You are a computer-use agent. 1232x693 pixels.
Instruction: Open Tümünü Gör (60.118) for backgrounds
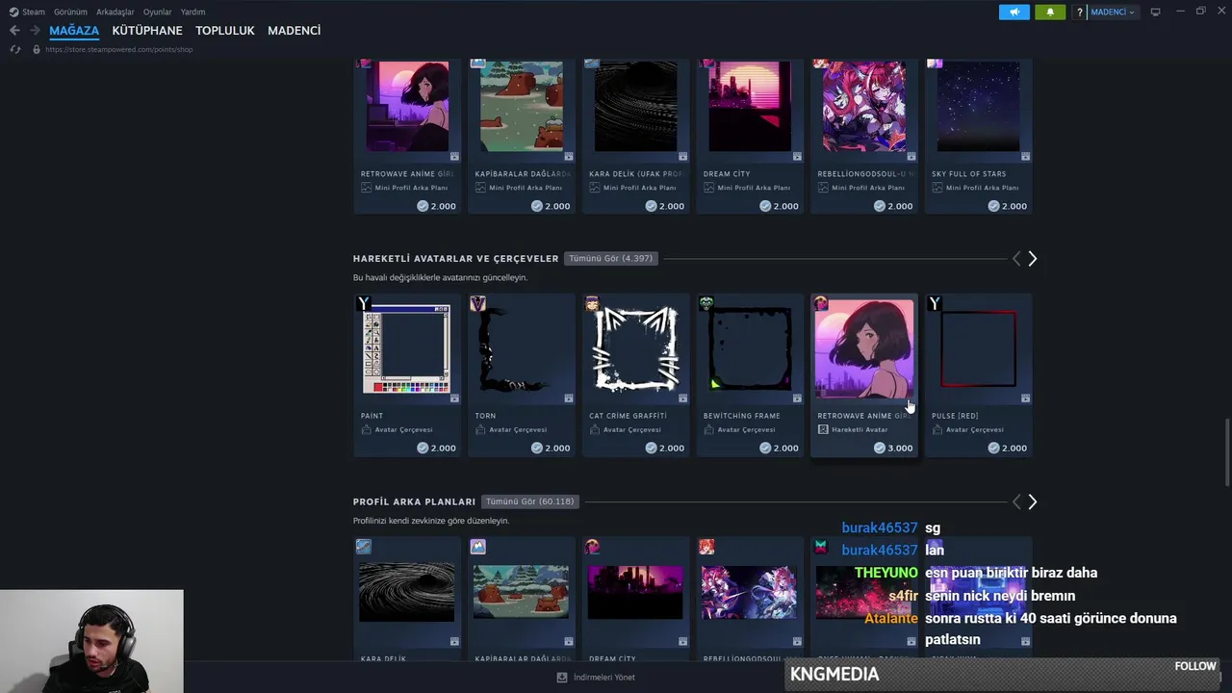click(530, 501)
